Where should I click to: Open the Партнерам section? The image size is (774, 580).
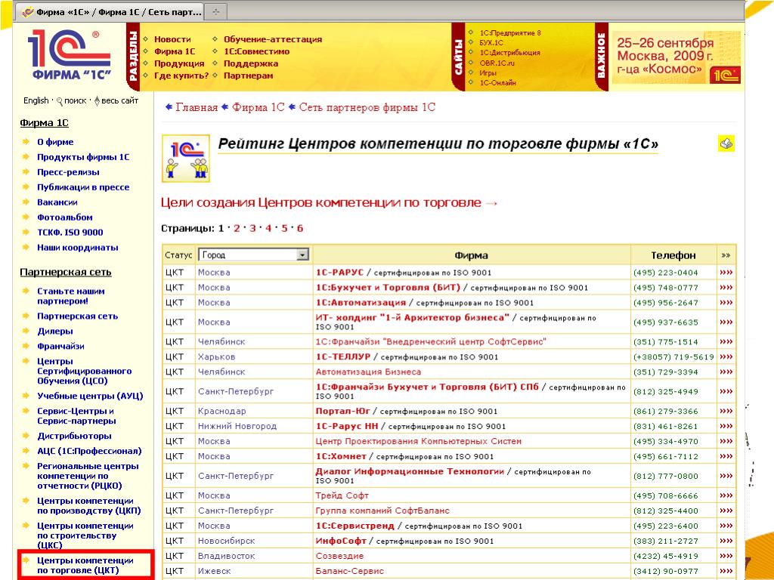248,76
